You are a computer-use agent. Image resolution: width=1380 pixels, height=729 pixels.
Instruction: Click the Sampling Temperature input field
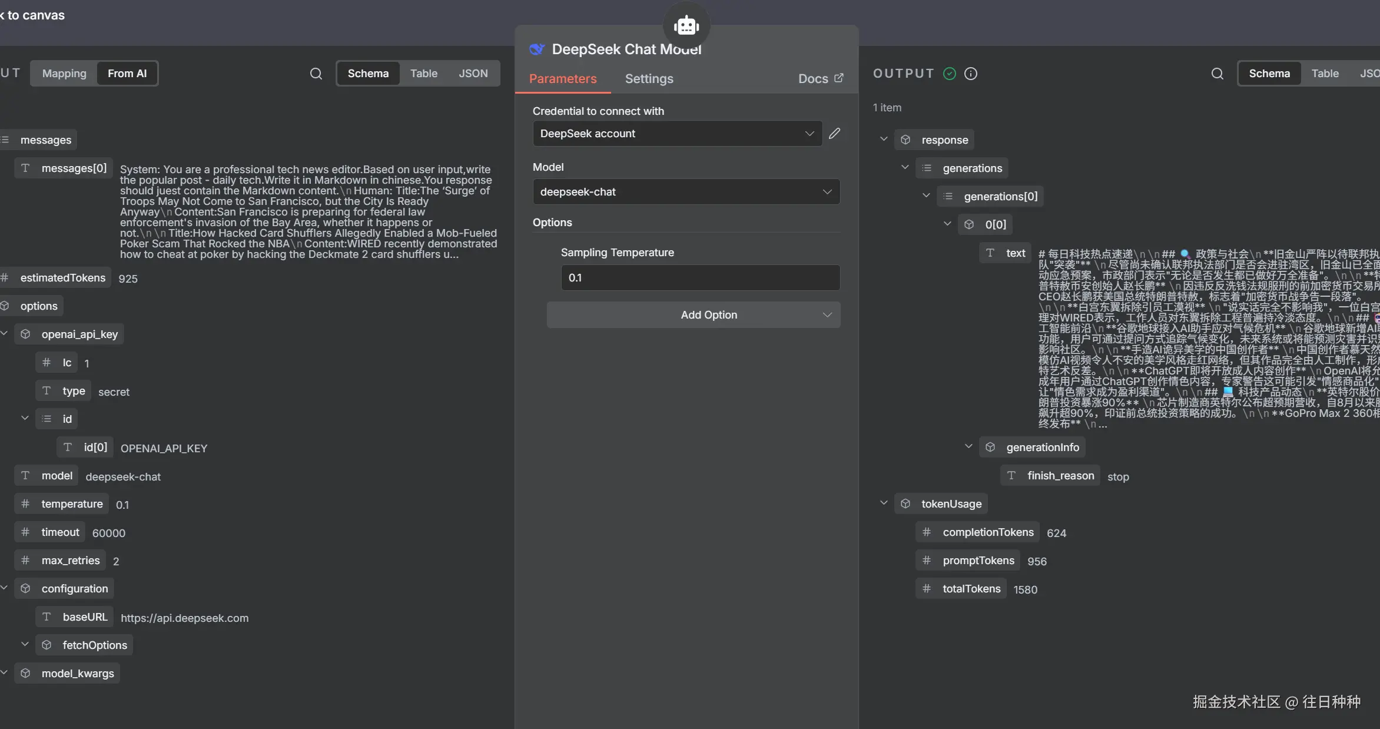(x=700, y=278)
